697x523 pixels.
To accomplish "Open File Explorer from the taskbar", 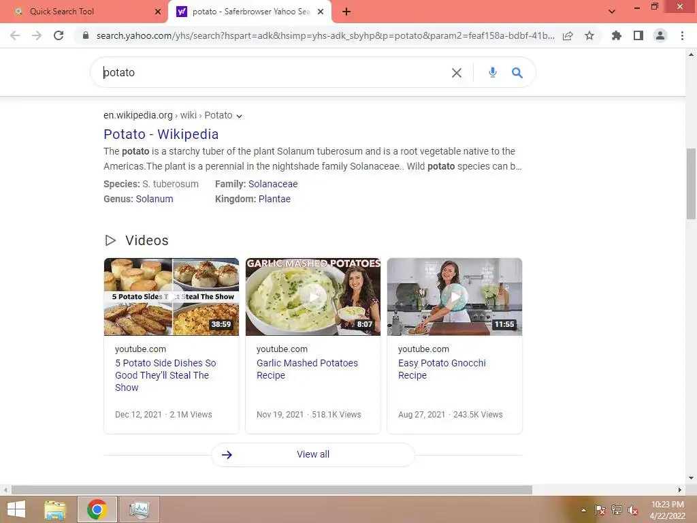I will click(x=55, y=509).
